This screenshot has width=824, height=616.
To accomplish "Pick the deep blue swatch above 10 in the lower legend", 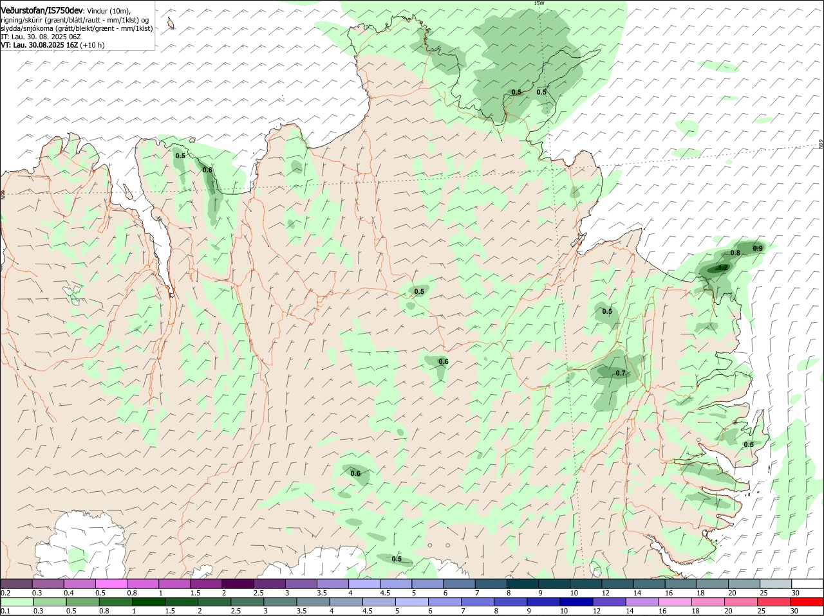I will point(576,602).
